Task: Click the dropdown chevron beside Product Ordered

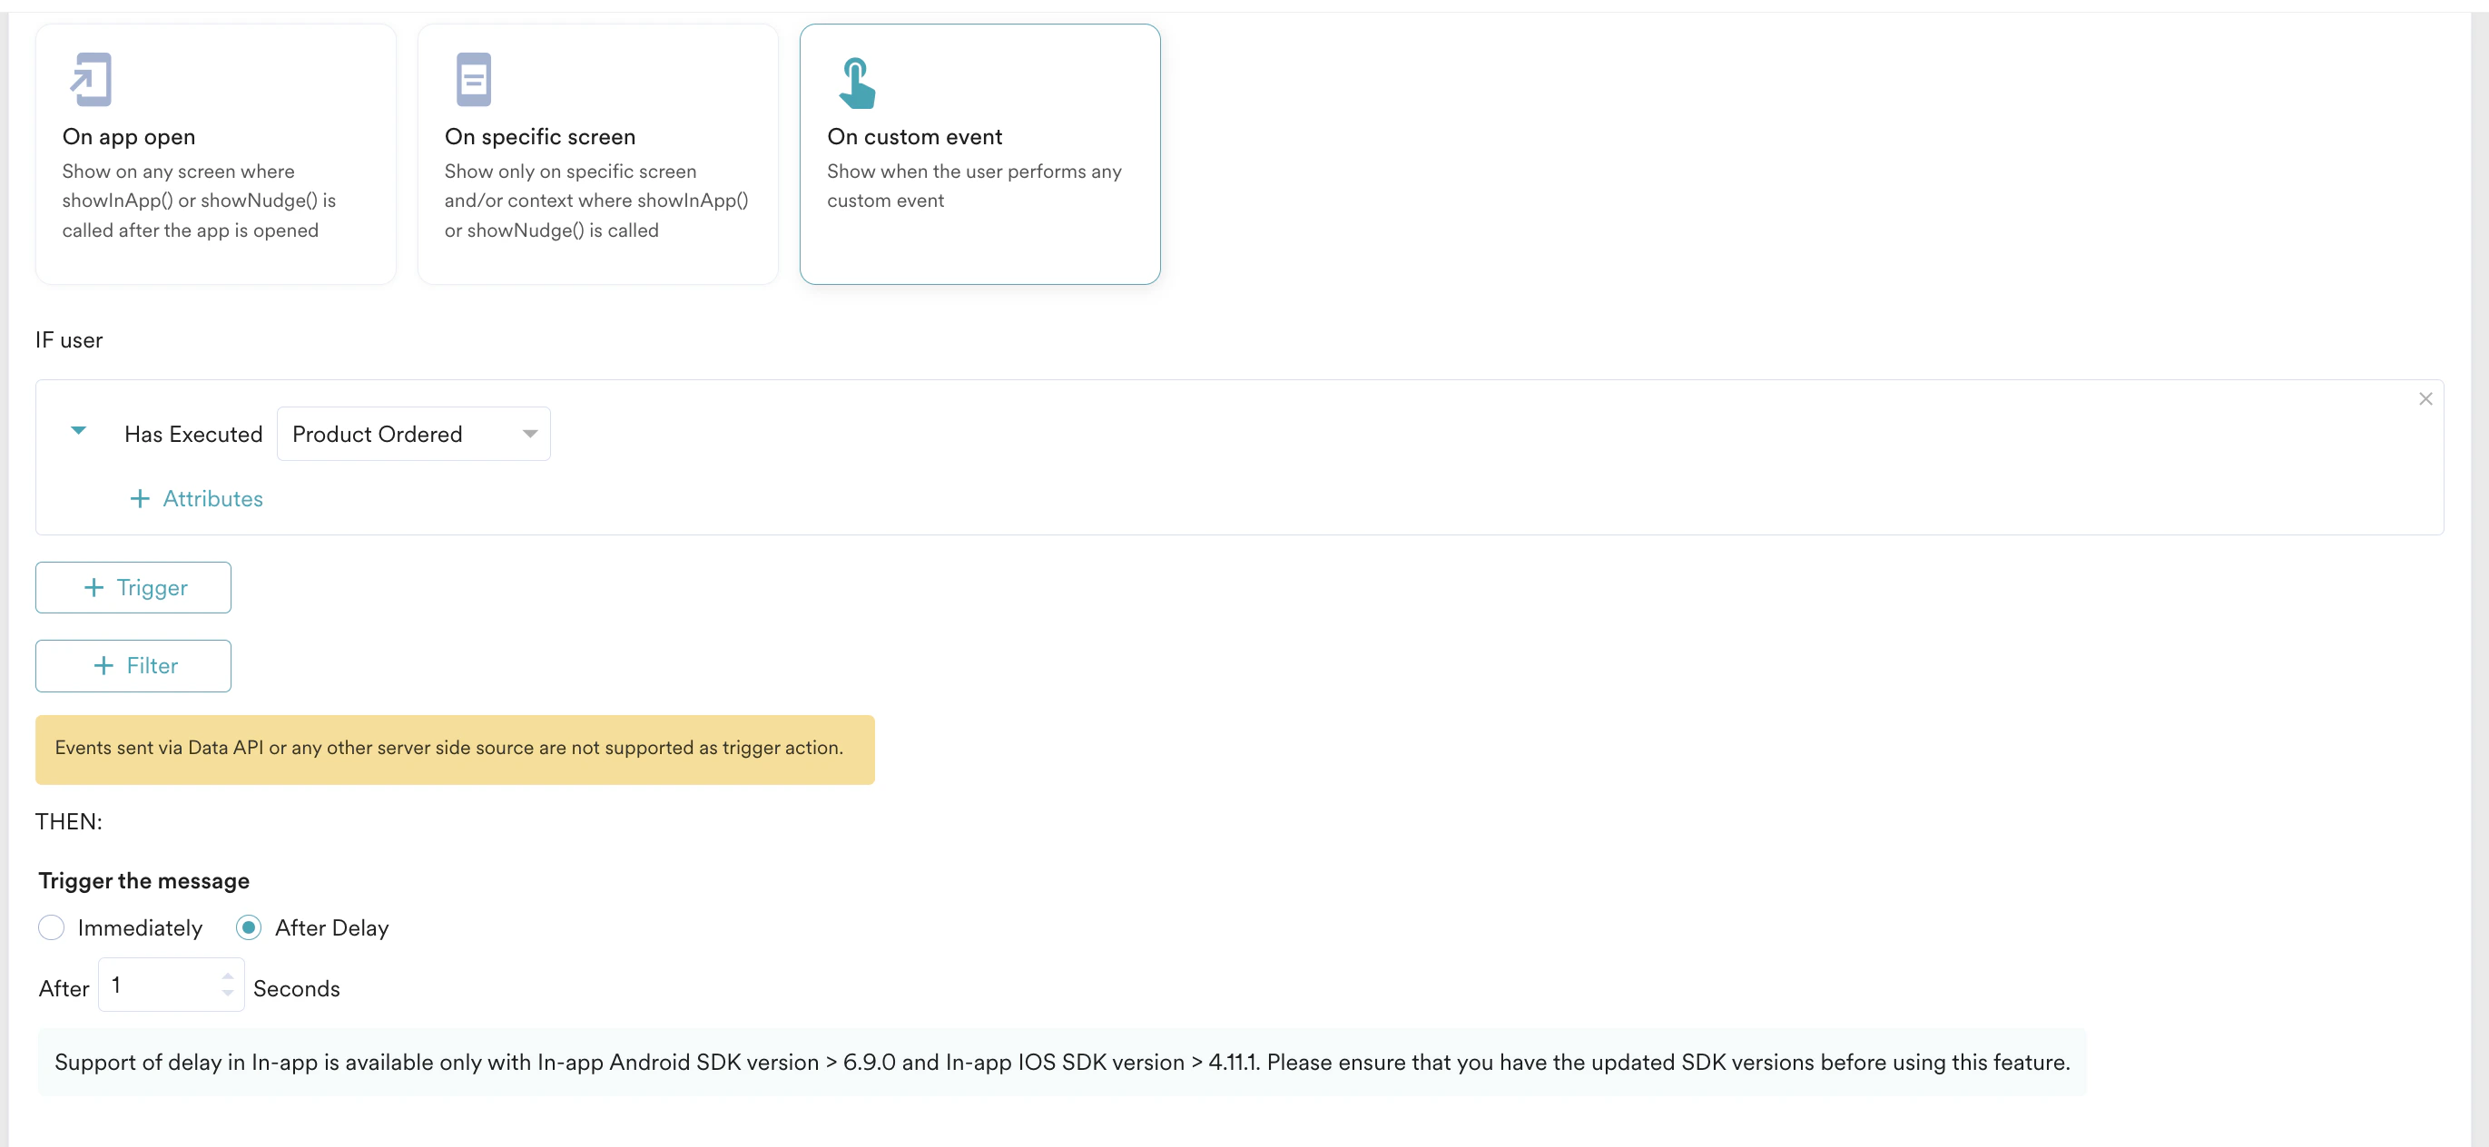Action: tap(528, 434)
